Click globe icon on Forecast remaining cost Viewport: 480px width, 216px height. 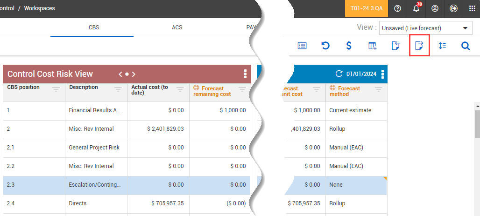click(196, 88)
